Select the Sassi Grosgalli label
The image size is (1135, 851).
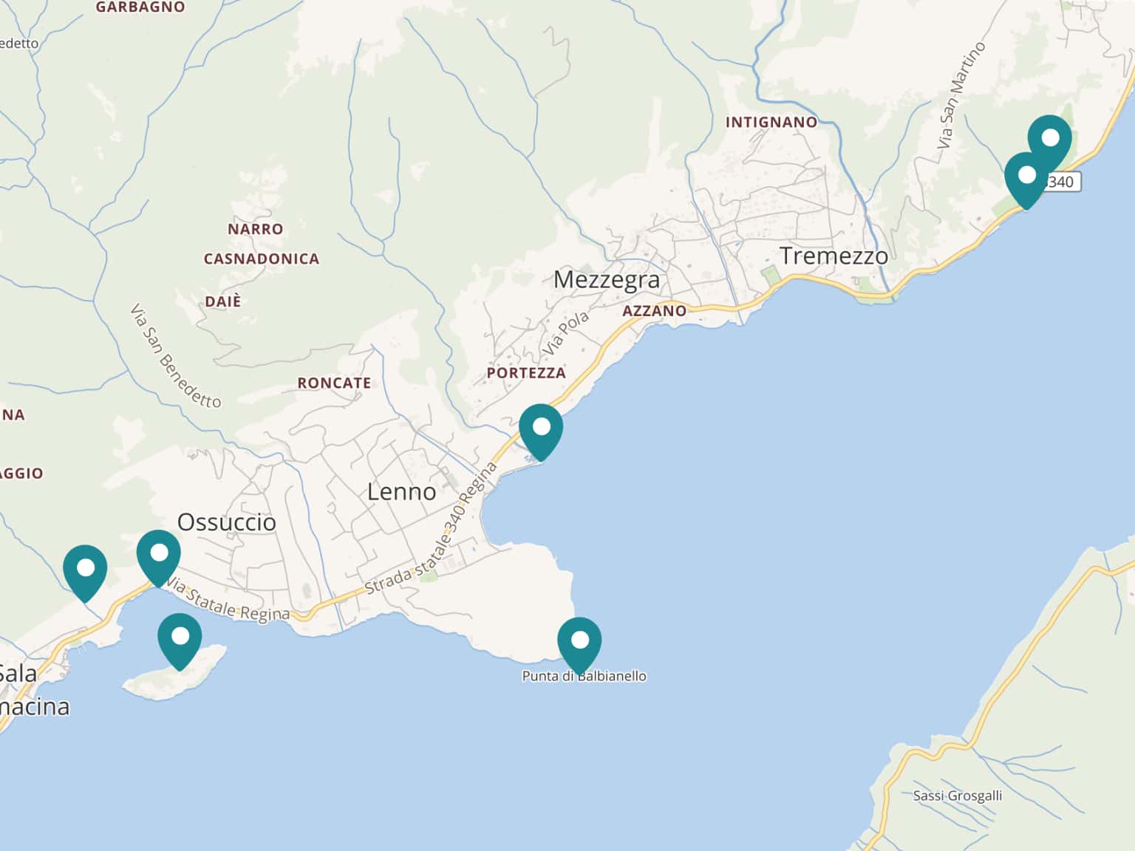pos(957,796)
